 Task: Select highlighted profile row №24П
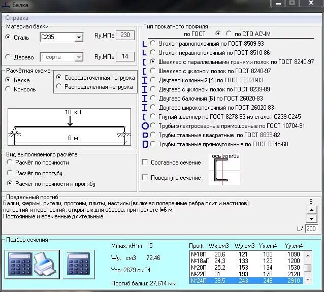pos(246,281)
